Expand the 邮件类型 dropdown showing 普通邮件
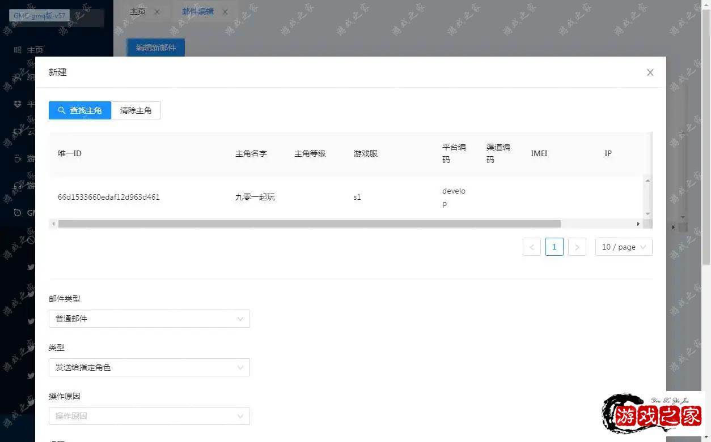711x442 pixels. [x=149, y=319]
